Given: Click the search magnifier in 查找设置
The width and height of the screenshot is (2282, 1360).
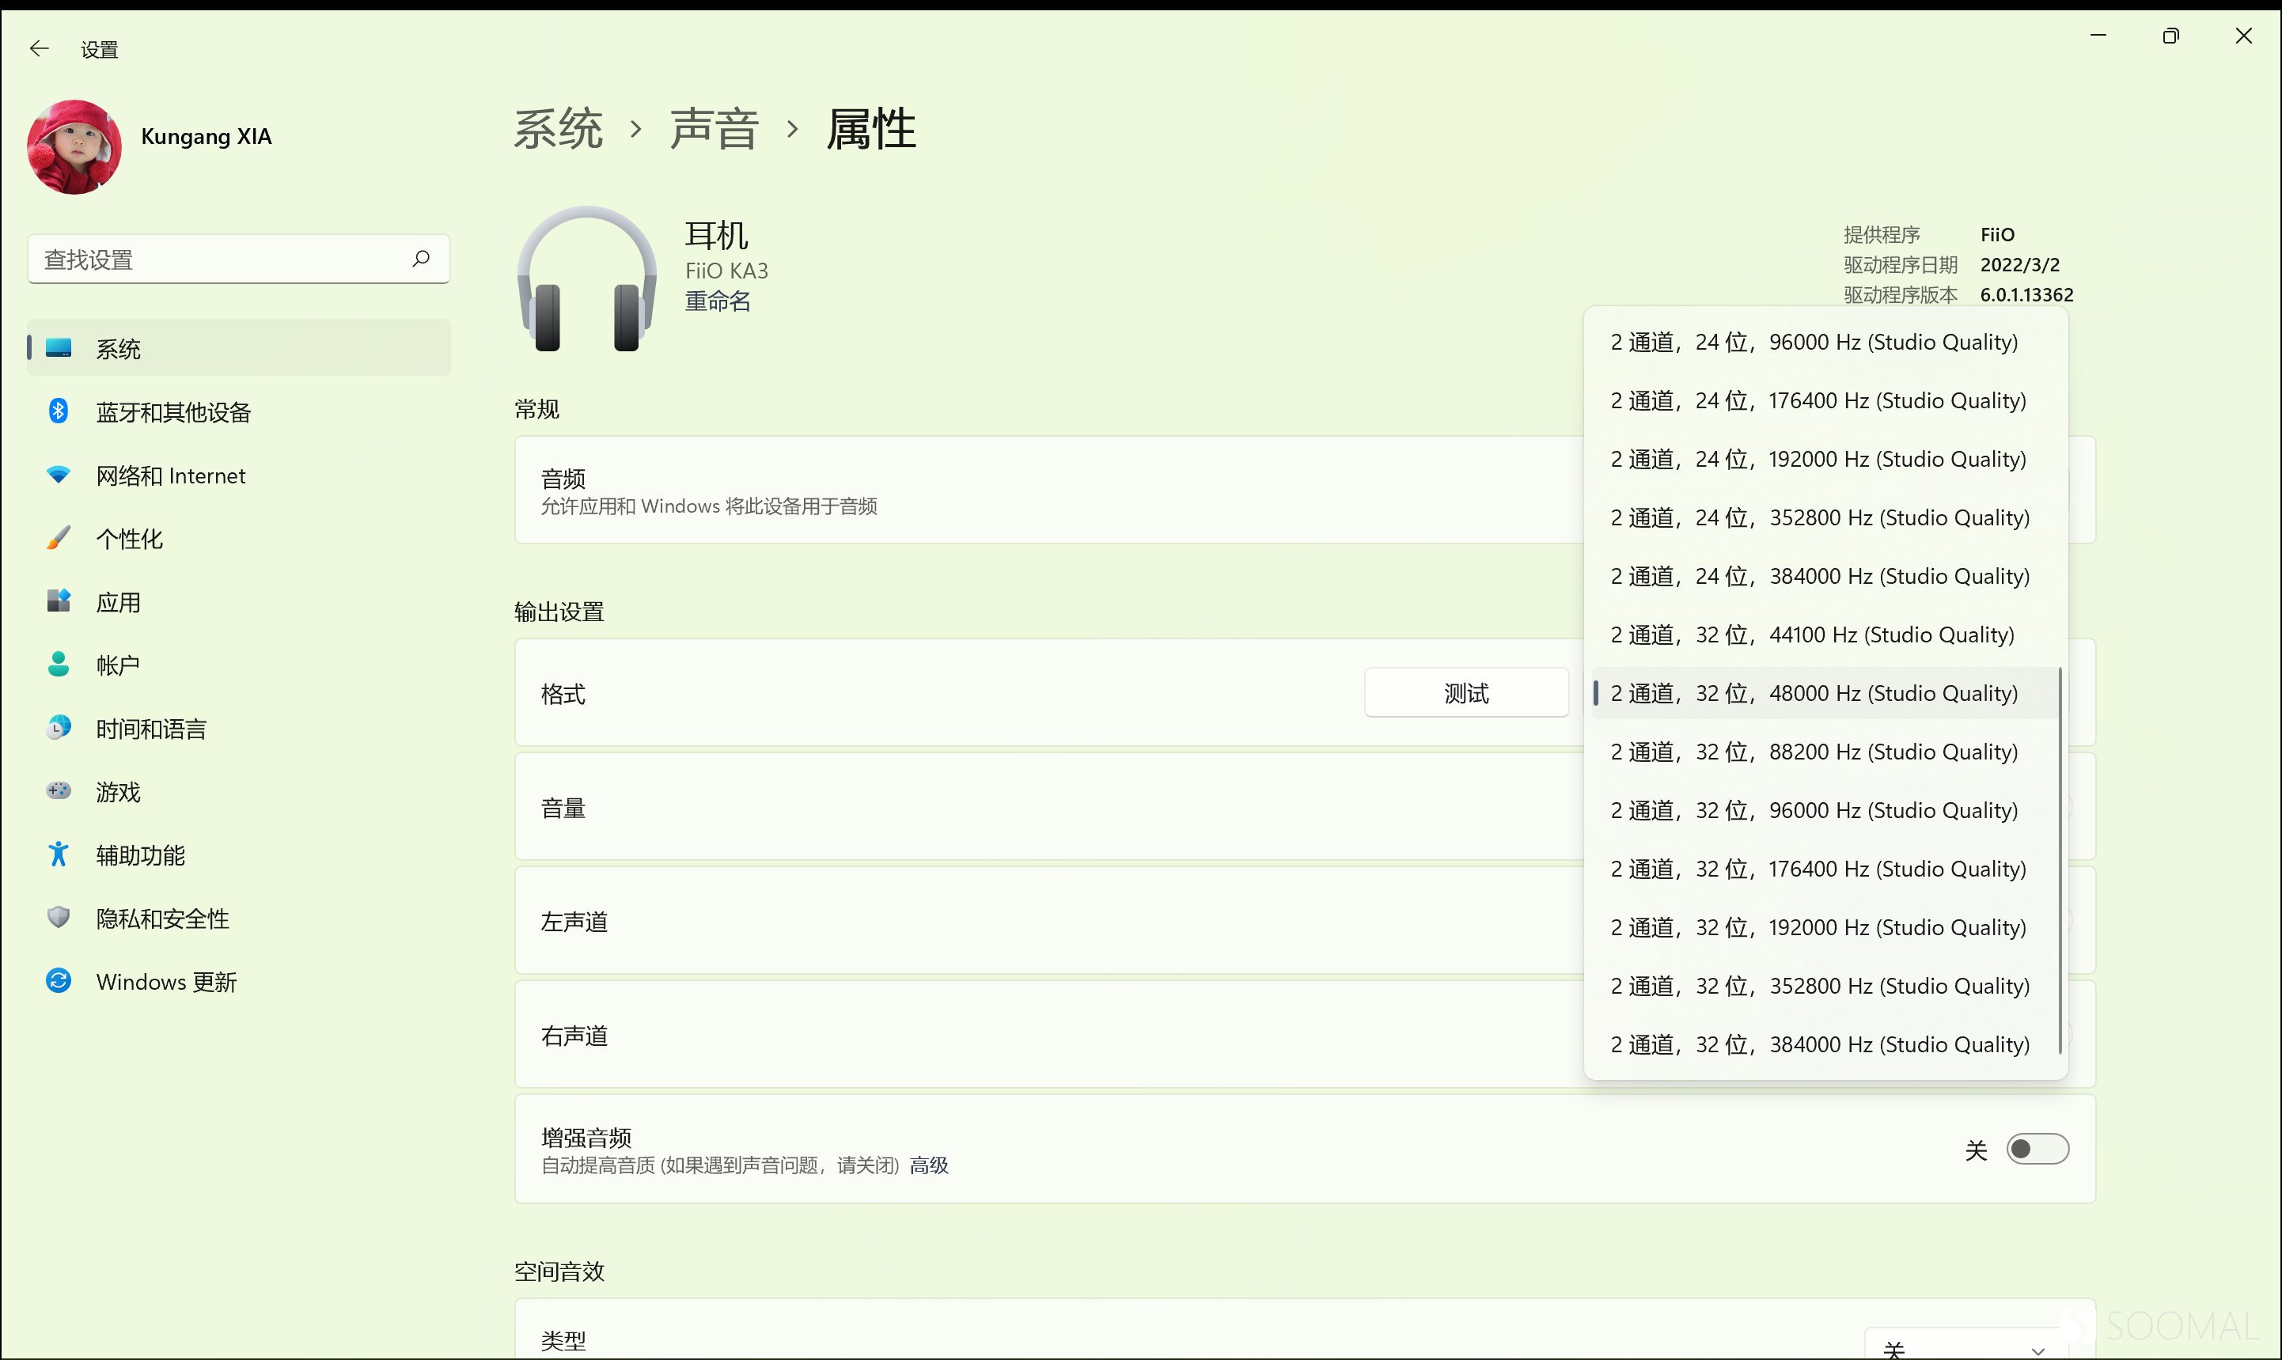Looking at the screenshot, I should (x=421, y=259).
